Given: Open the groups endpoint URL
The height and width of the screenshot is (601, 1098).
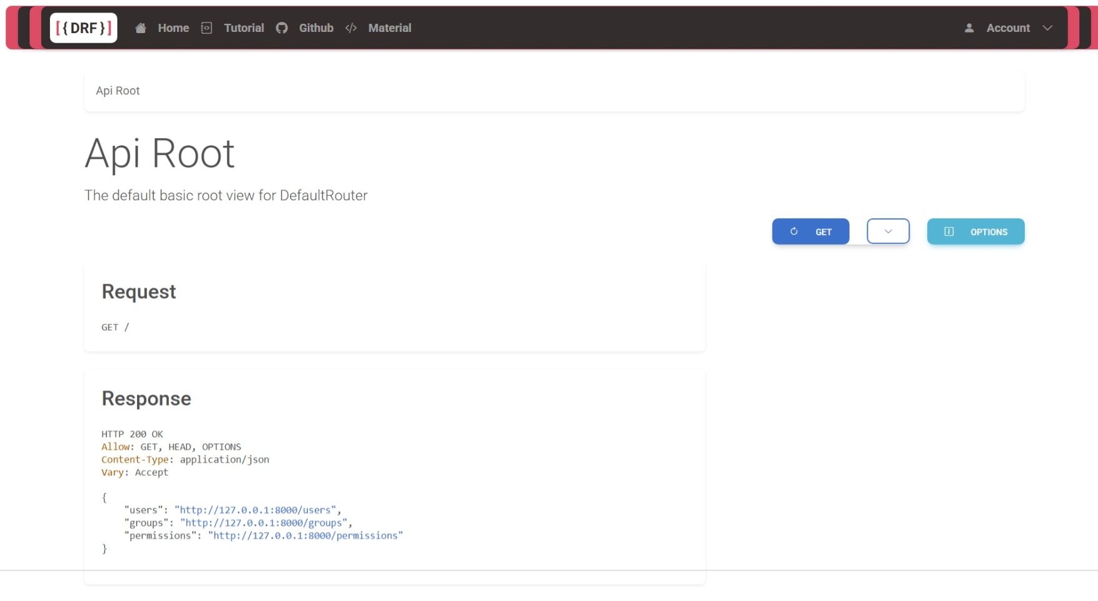Looking at the screenshot, I should (263, 523).
